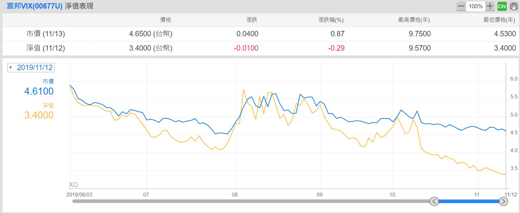Click the 3.4000 (台幣) NAV price cell
The width and height of the screenshot is (520, 213).
151,48
